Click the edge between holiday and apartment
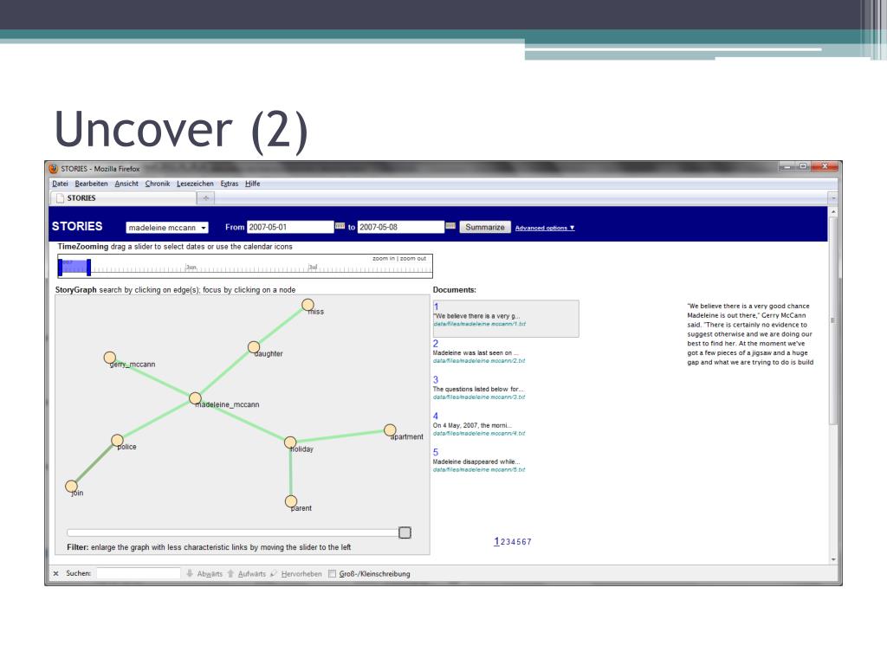The height and width of the screenshot is (665, 887). [x=340, y=436]
